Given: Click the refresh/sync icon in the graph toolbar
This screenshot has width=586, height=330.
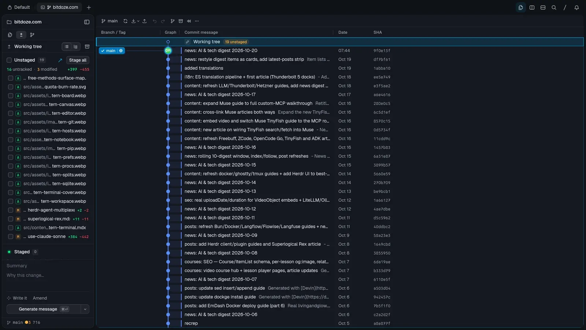Looking at the screenshot, I should pyautogui.click(x=125, y=21).
